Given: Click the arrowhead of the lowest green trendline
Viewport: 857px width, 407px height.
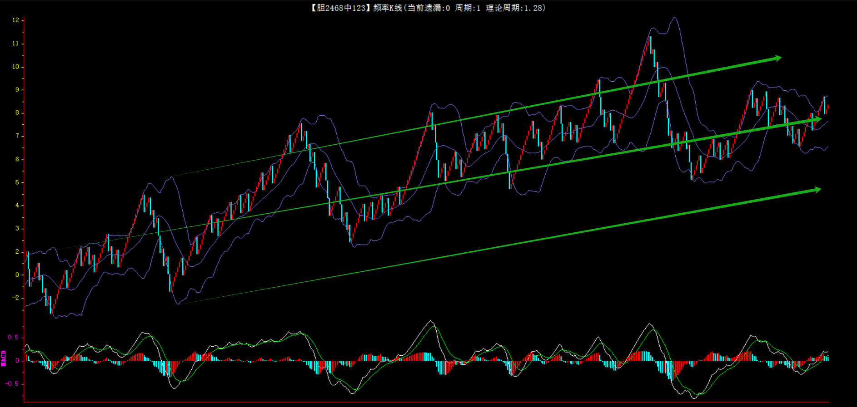Looking at the screenshot, I should pos(817,190).
